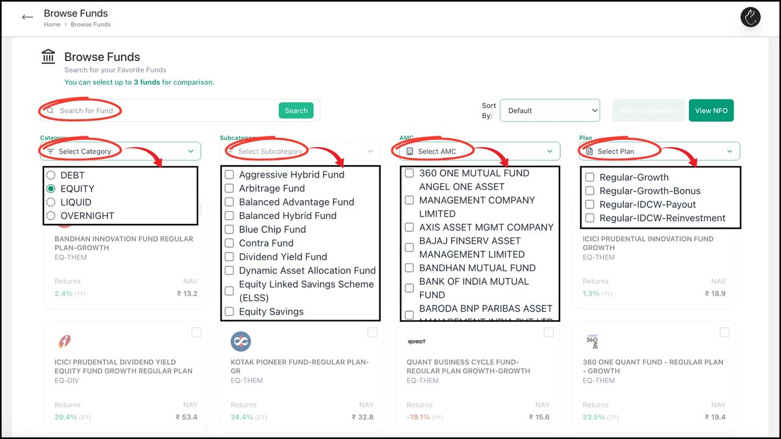Click the Search for Fund input field
Screen dimensions: 781x439
[165, 111]
